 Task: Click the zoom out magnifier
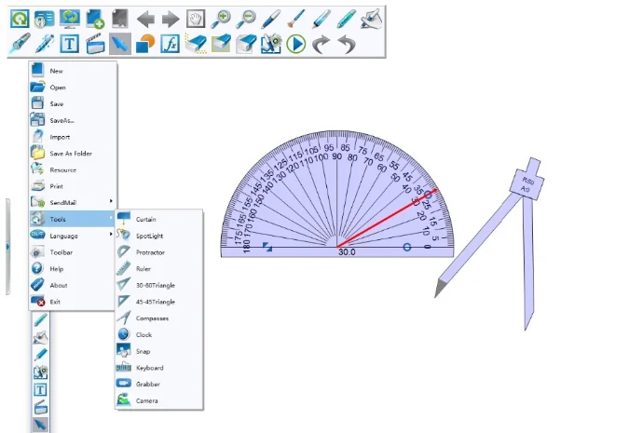(x=246, y=19)
